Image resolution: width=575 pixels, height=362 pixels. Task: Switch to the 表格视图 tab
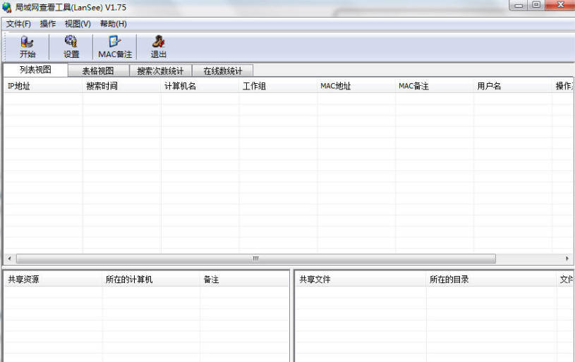point(98,70)
